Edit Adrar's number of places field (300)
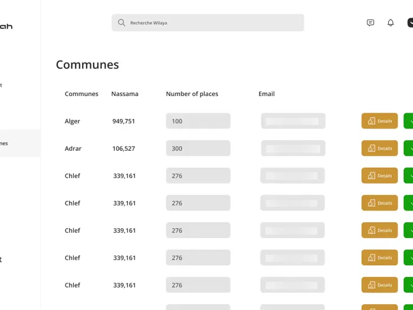This screenshot has height=310, width=413. [x=198, y=149]
